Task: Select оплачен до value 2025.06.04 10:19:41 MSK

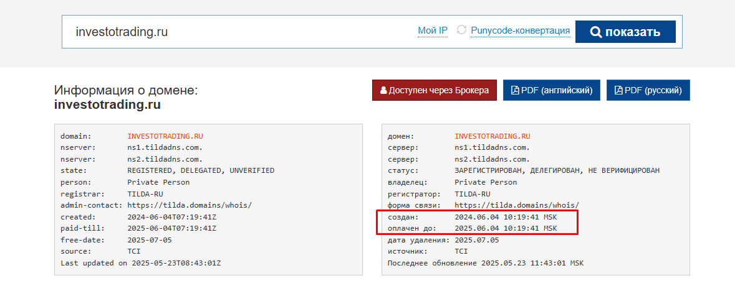Action: pyautogui.click(x=506, y=228)
